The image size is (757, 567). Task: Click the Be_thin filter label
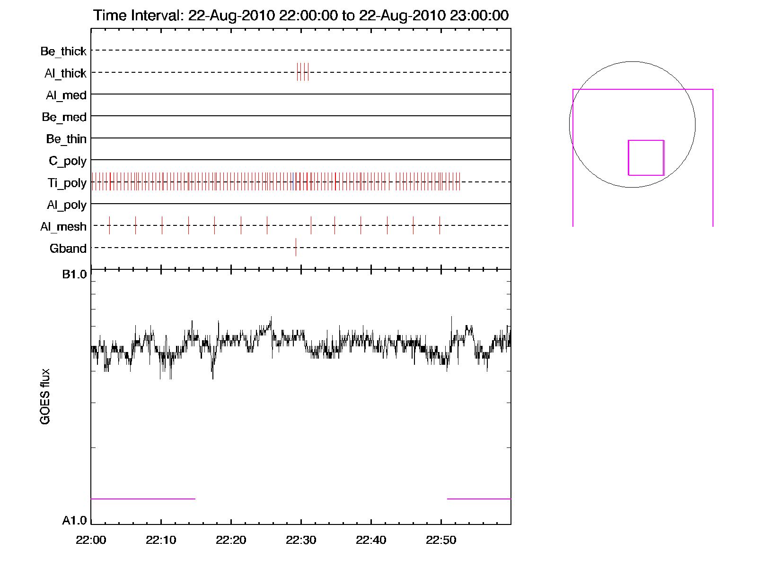66,139
